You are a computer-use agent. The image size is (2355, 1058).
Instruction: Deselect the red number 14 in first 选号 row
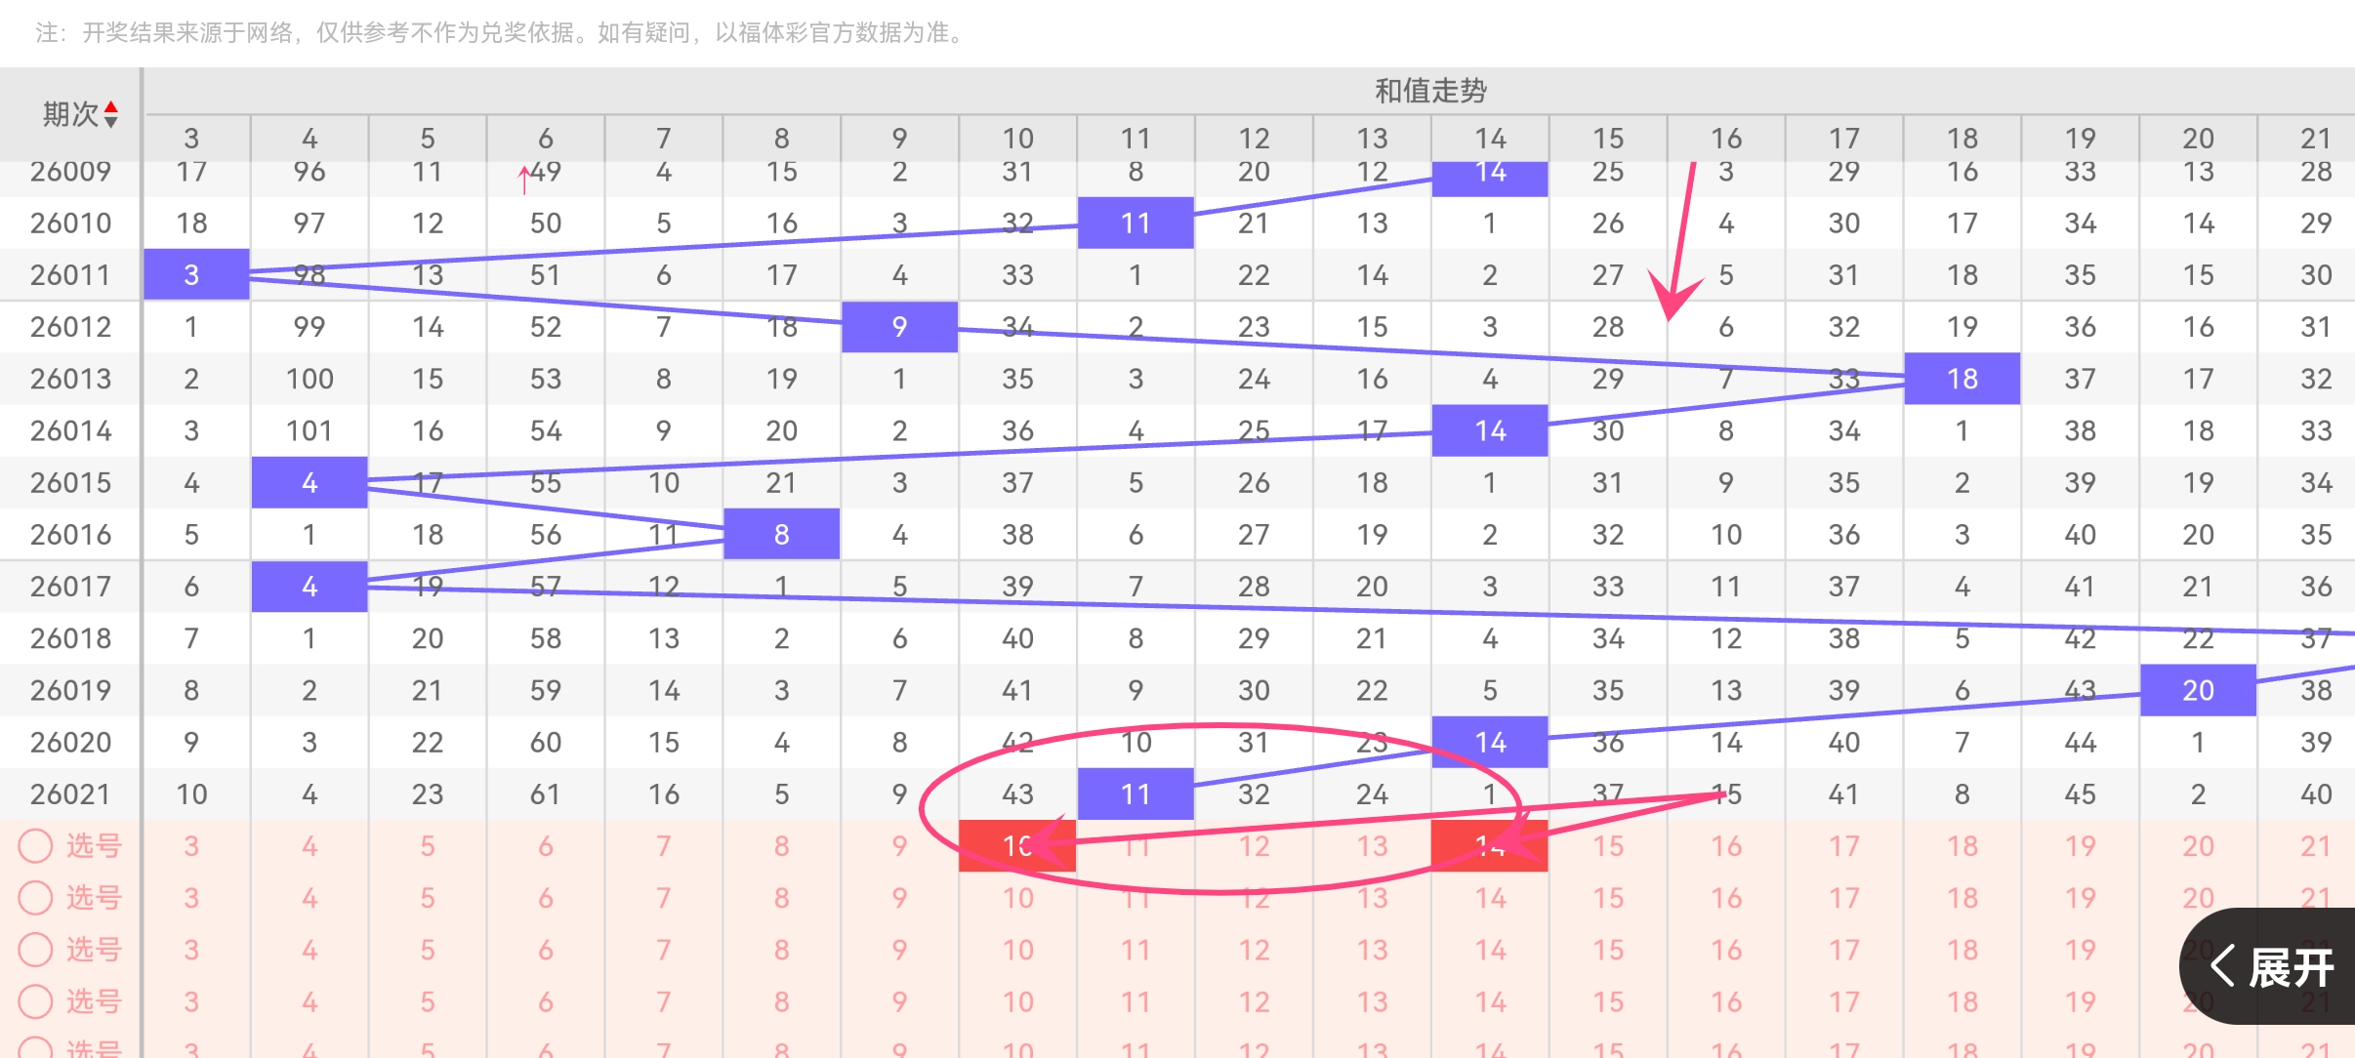1490,845
